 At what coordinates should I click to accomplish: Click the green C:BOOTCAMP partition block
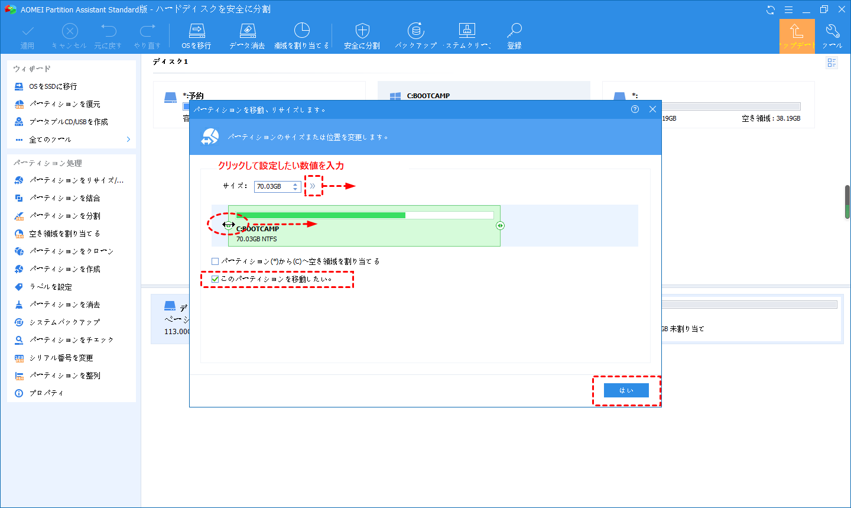tap(364, 226)
